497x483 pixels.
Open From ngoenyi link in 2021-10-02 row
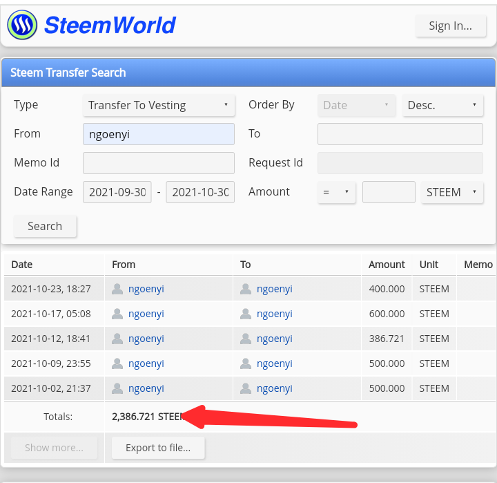146,388
